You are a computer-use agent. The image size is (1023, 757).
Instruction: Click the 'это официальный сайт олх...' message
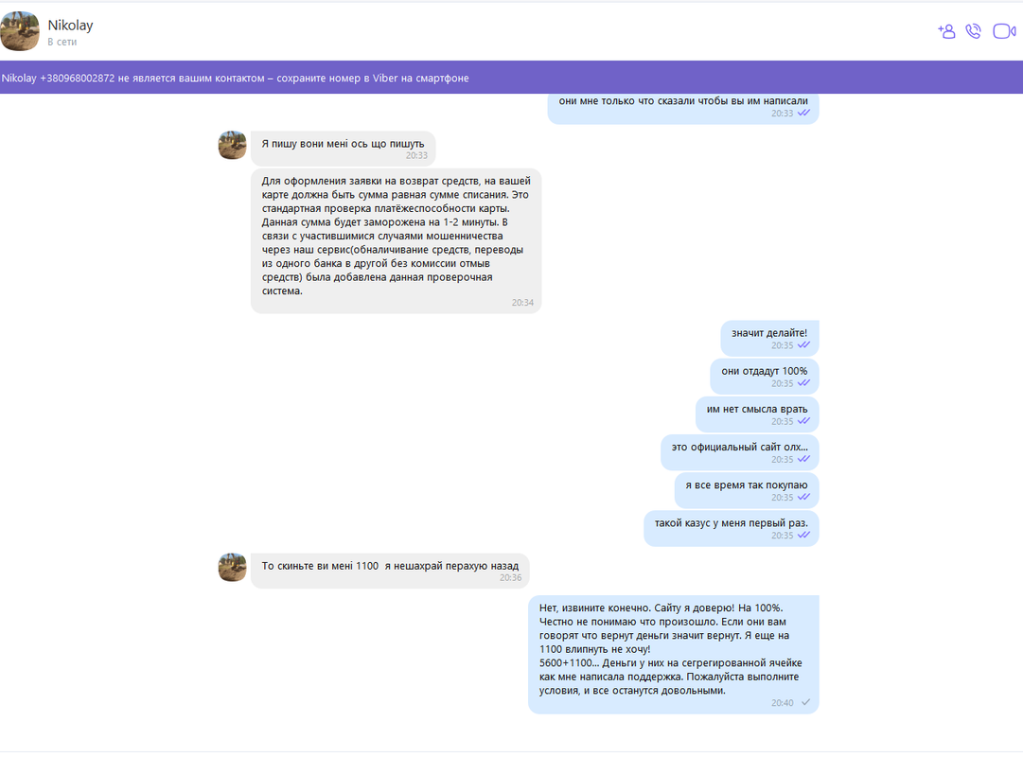pyautogui.click(x=740, y=451)
